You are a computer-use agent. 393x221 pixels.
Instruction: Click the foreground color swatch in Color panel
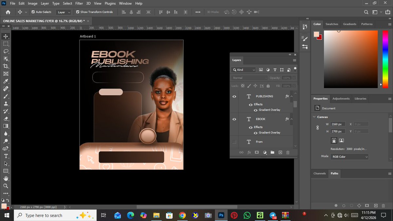316,34
